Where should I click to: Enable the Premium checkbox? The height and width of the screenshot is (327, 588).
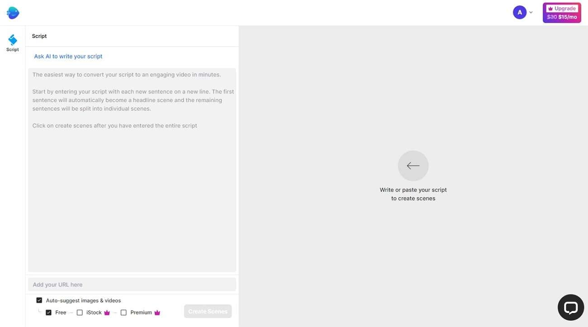(123, 313)
